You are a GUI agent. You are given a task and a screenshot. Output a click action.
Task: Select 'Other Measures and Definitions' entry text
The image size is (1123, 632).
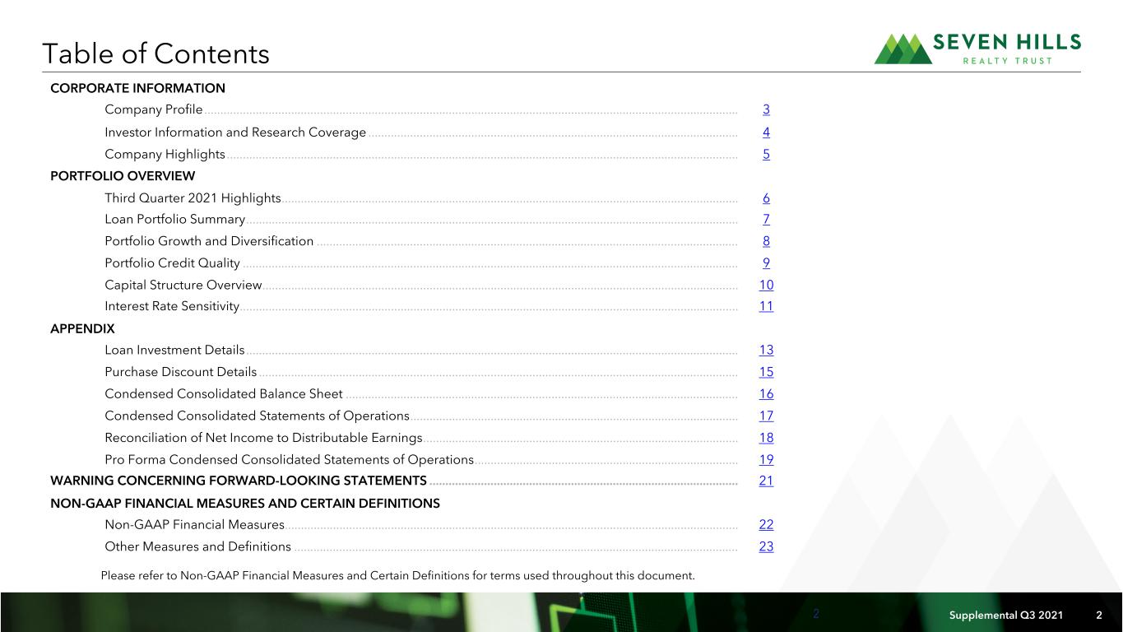coord(197,546)
